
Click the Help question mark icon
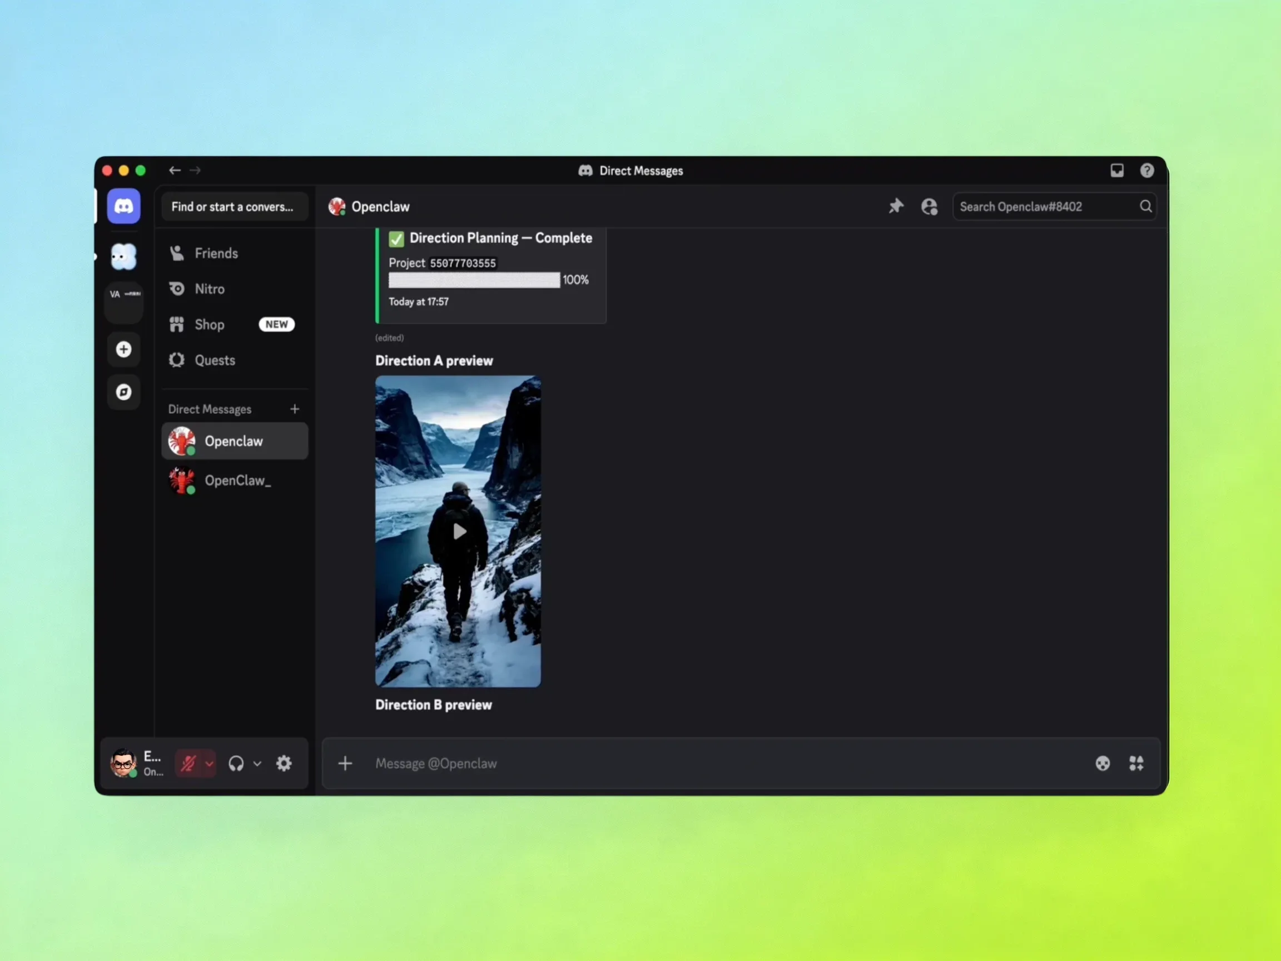pyautogui.click(x=1146, y=170)
